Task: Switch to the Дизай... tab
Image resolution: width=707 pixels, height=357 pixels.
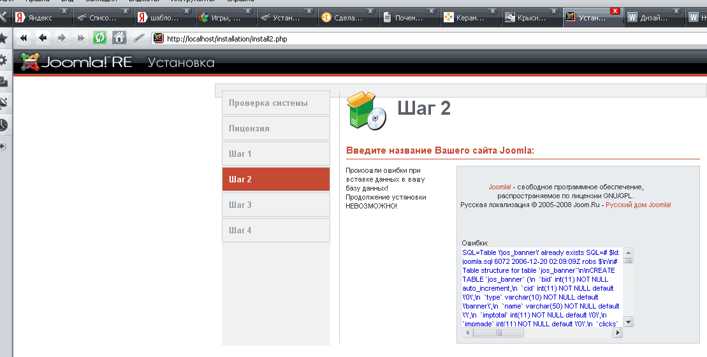Action: [654, 18]
